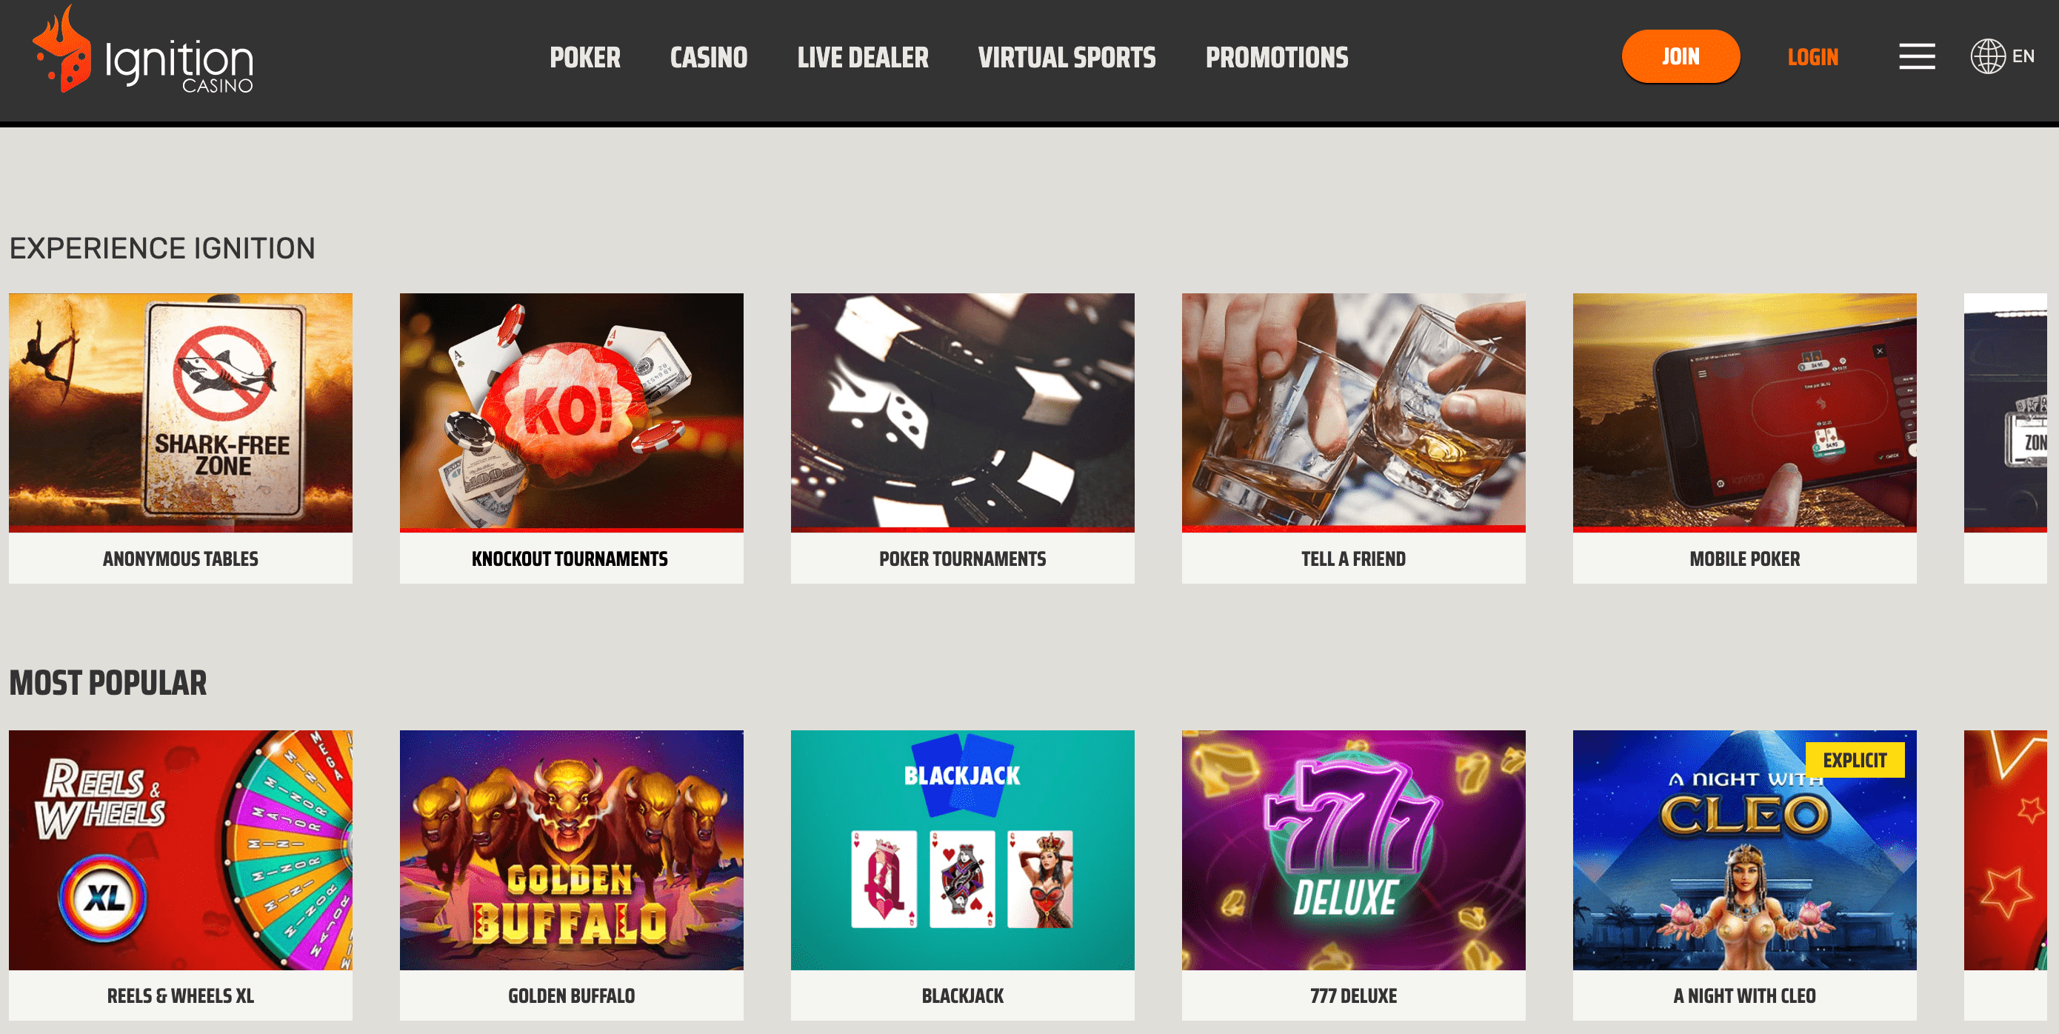This screenshot has width=2059, height=1034.
Task: Open the Live Dealer menu
Action: 862,58
